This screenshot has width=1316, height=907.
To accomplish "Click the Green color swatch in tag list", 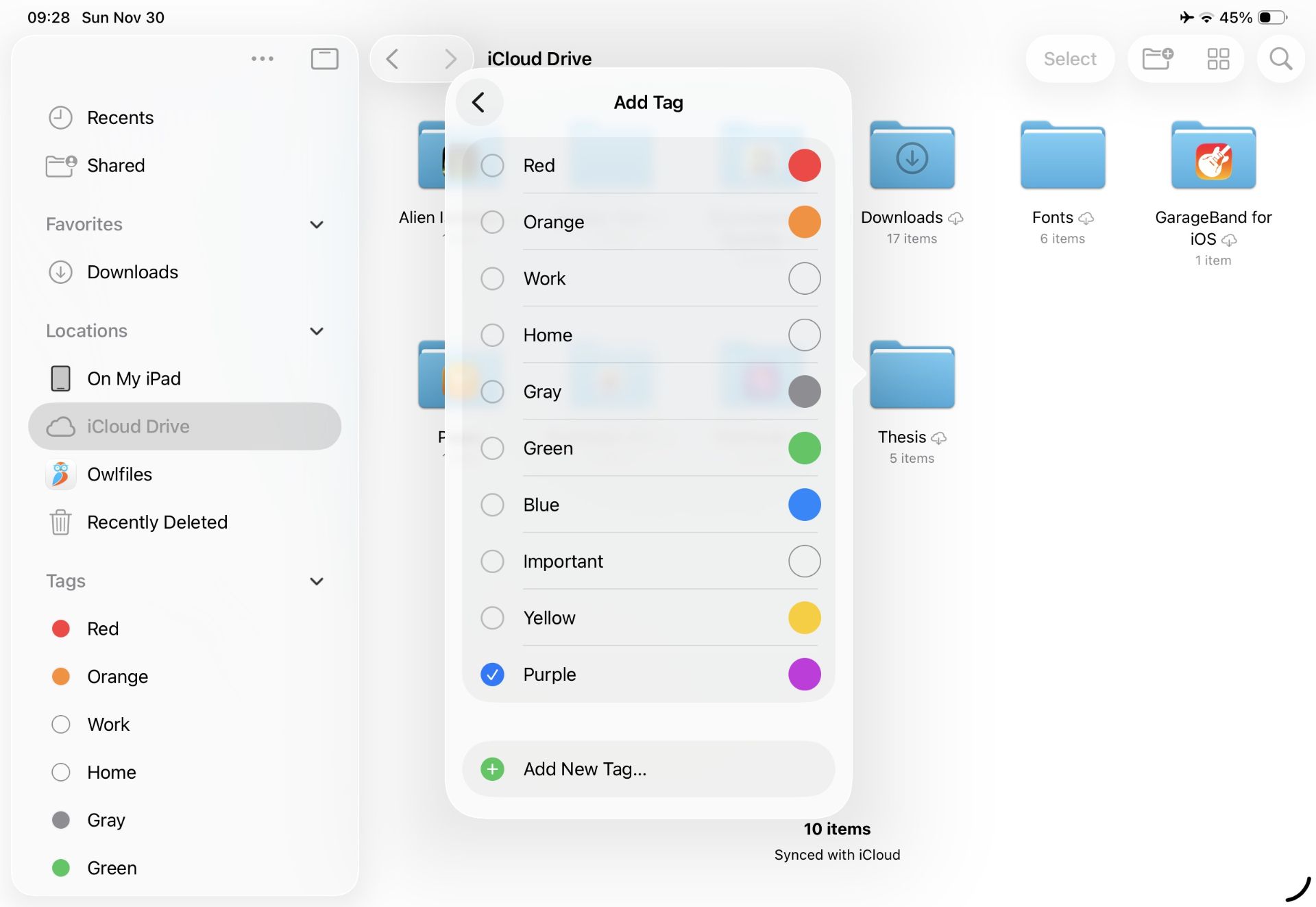I will pyautogui.click(x=804, y=448).
